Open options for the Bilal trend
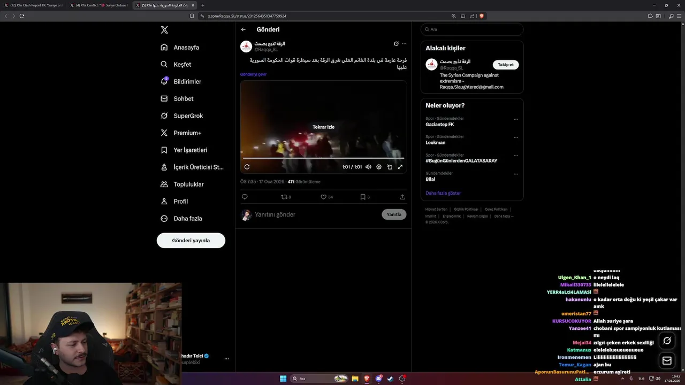The width and height of the screenshot is (685, 385). click(x=516, y=174)
